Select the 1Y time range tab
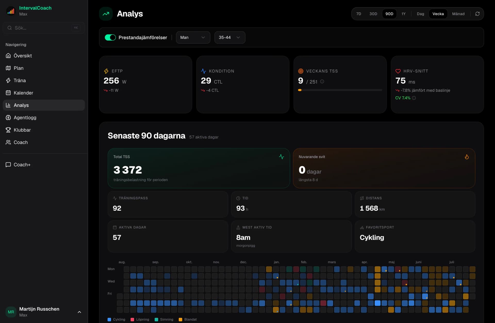The image size is (495, 323). (403, 14)
